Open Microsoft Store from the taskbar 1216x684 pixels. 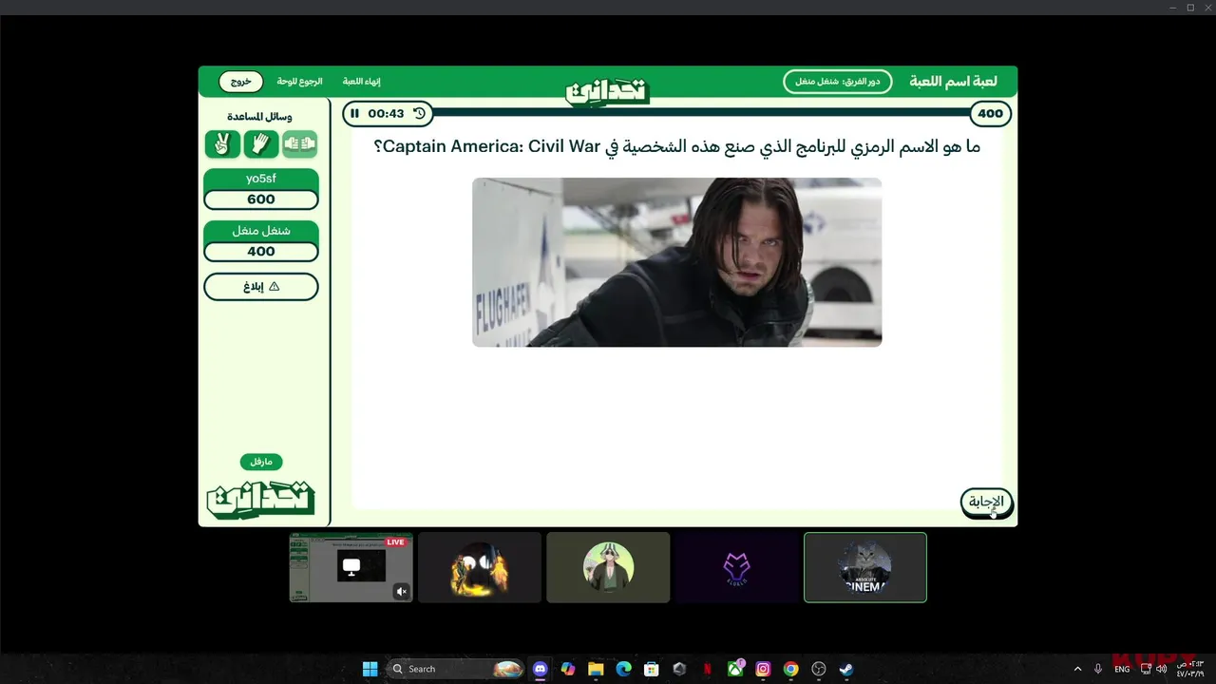tap(652, 669)
